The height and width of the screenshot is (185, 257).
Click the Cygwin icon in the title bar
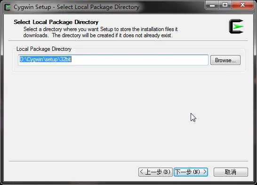tap(8, 7)
